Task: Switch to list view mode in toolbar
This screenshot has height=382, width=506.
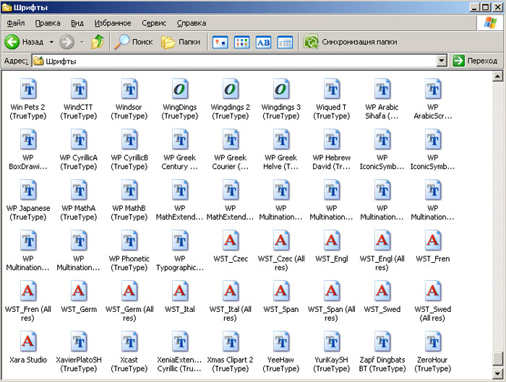Action: coord(241,42)
